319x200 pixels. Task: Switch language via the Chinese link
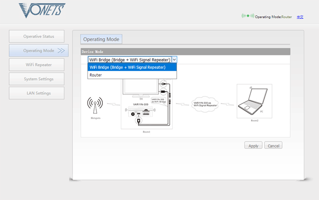(300, 17)
